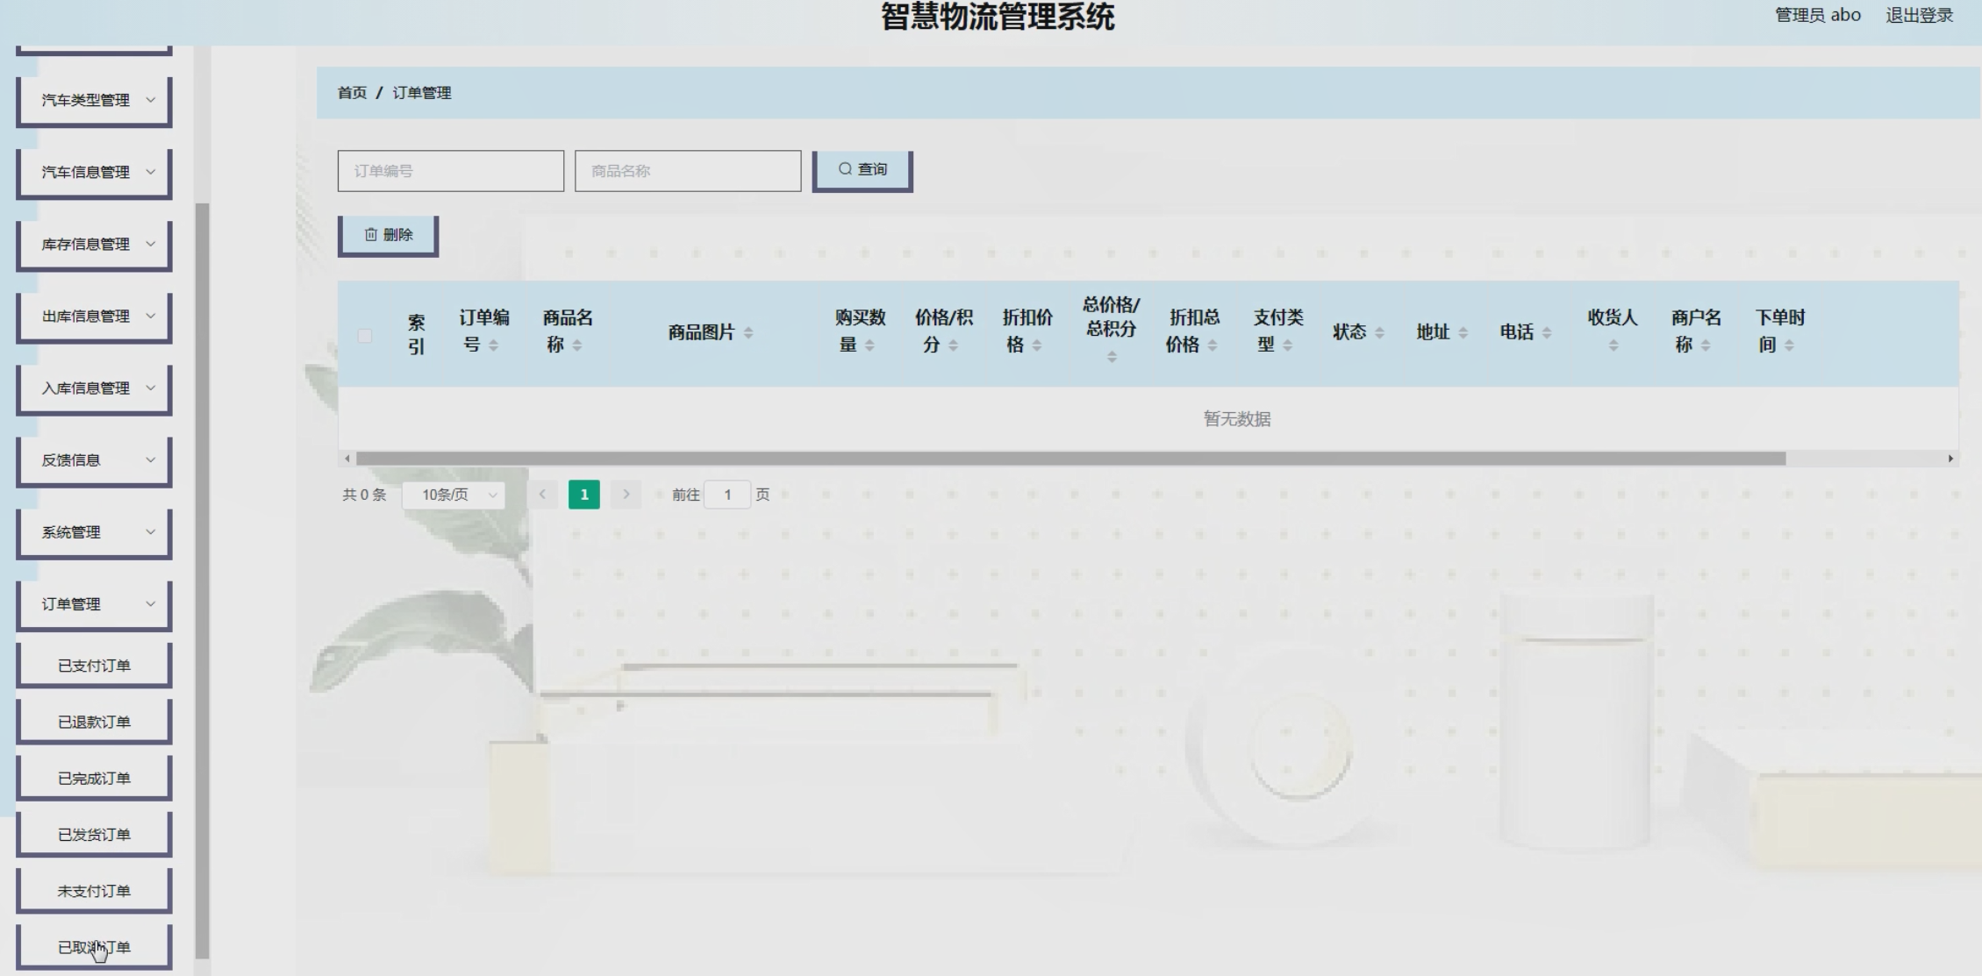Click 退出登录 link
1982x976 pixels.
[1919, 15]
